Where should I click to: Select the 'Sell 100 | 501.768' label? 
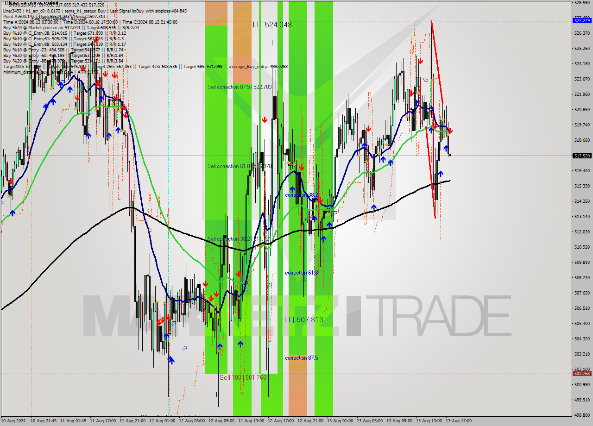pos(243,377)
